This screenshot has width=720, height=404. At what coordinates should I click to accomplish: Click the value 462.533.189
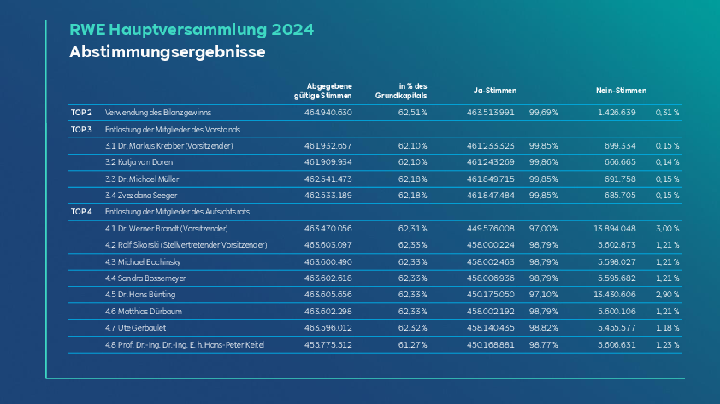click(x=328, y=196)
